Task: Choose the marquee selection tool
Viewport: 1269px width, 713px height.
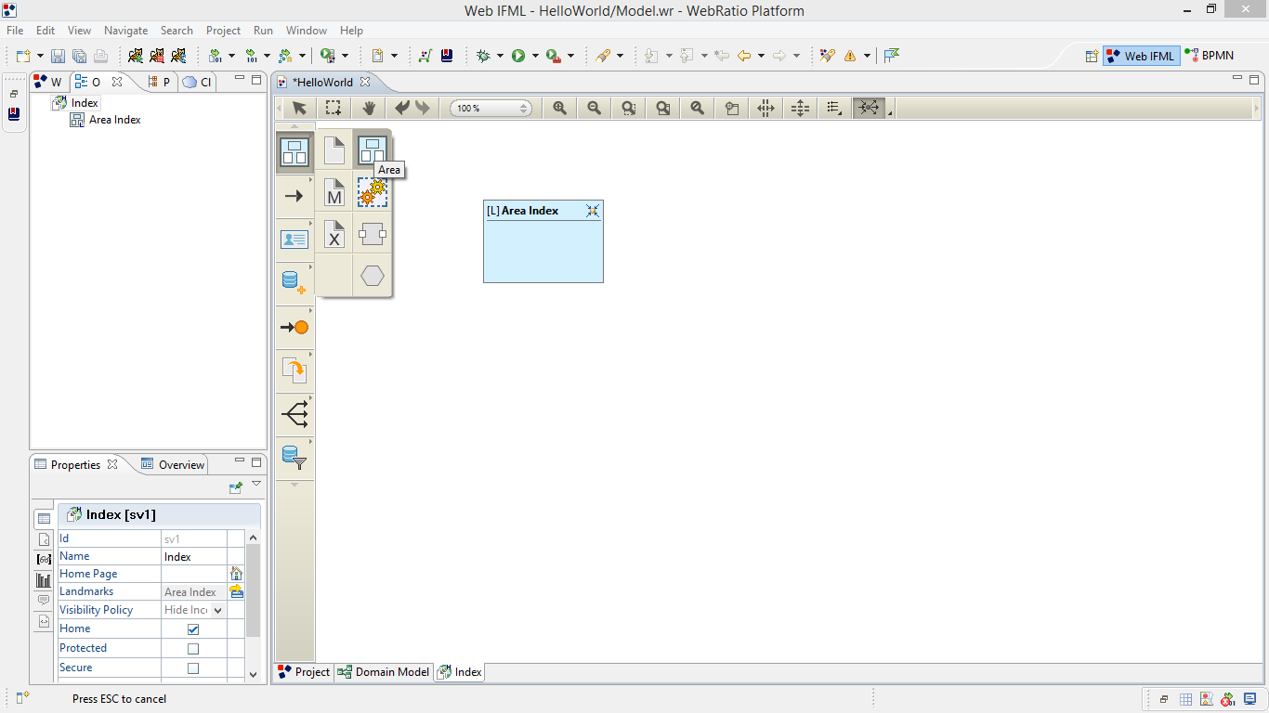Action: click(333, 109)
